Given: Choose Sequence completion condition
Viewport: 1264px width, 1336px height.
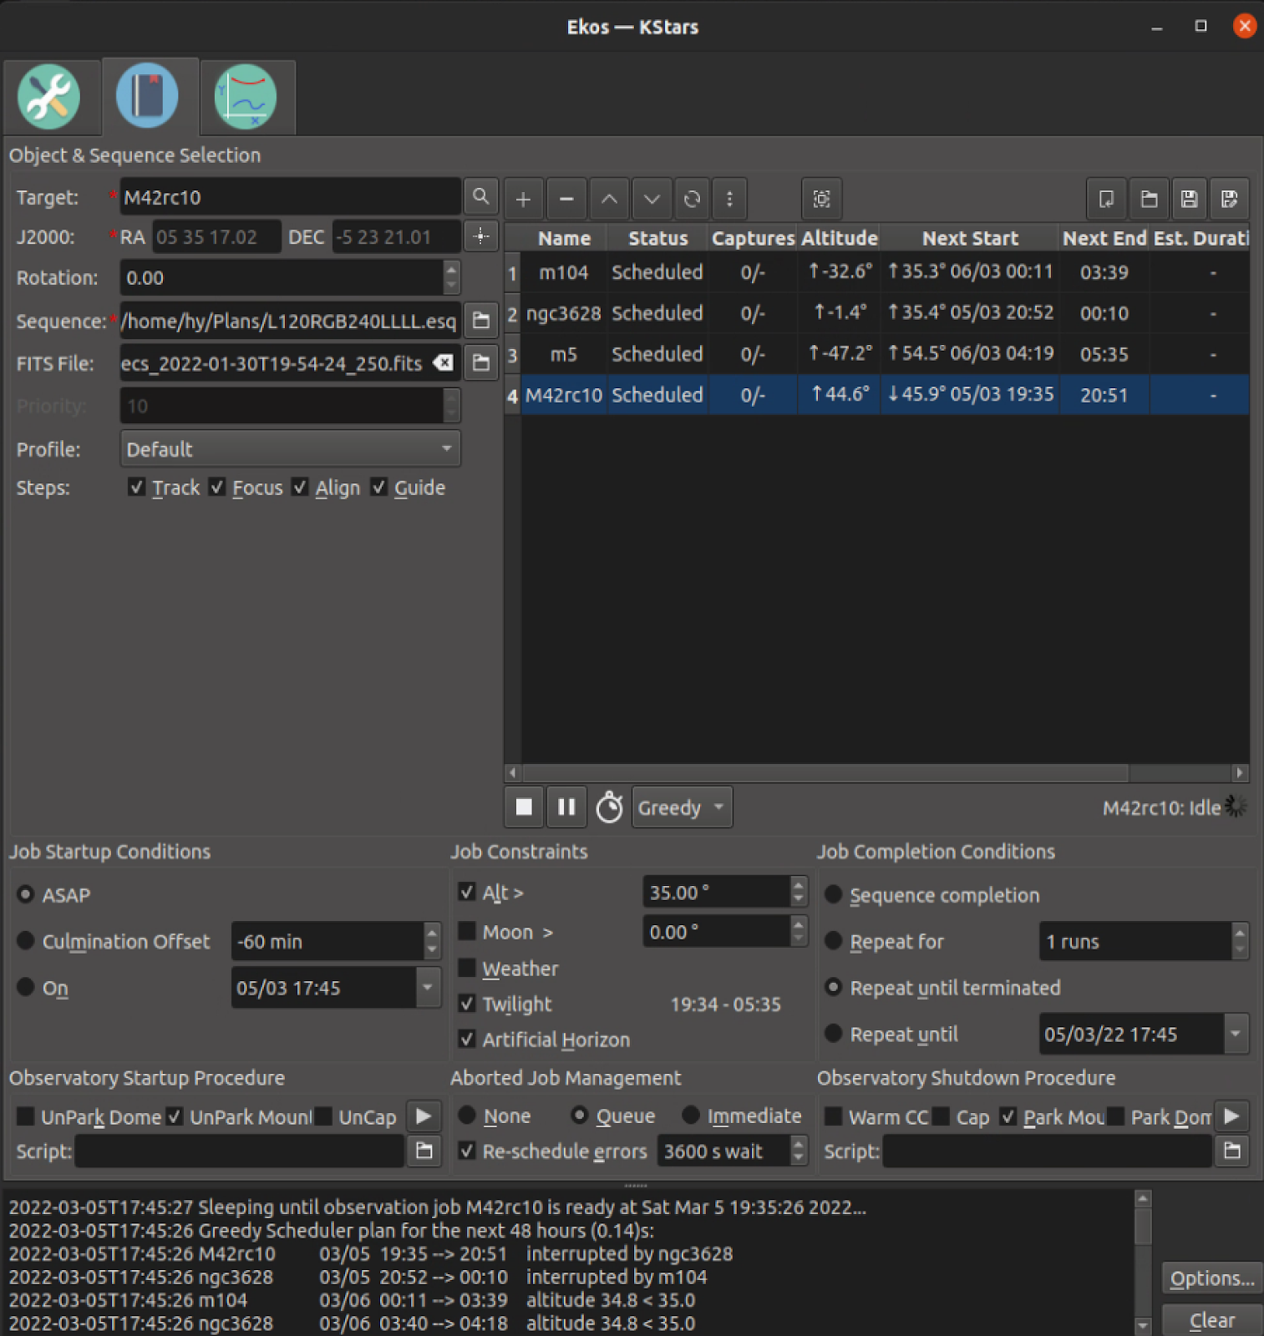Looking at the screenshot, I should coord(833,894).
